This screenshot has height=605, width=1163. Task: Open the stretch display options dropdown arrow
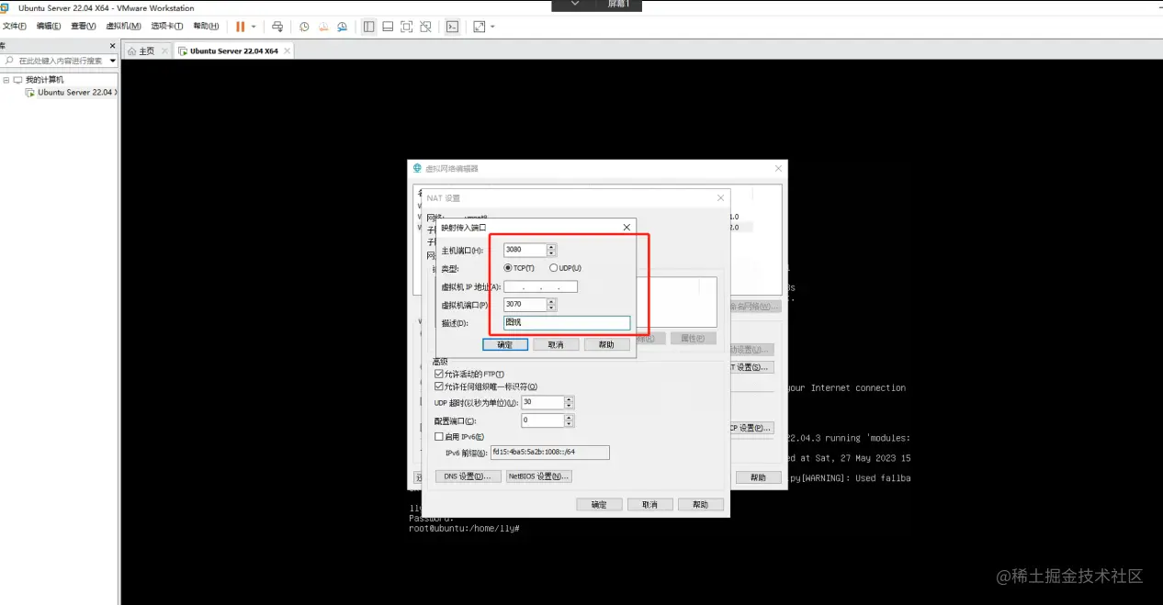492,27
